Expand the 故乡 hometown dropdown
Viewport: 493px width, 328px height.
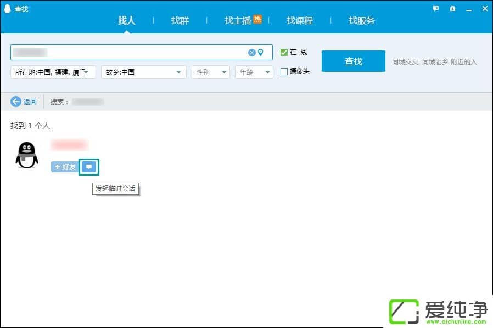click(178, 71)
